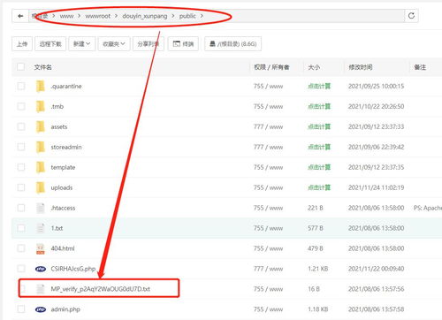Click the PHP icon beside CSiRHAJcsG.php
442x320 pixels.
(41, 269)
